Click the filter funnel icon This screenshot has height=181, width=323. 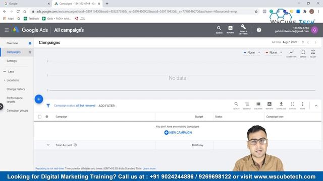point(48,106)
